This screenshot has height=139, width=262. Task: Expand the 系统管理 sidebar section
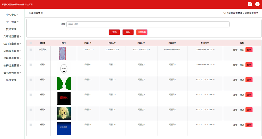[x=12, y=80]
